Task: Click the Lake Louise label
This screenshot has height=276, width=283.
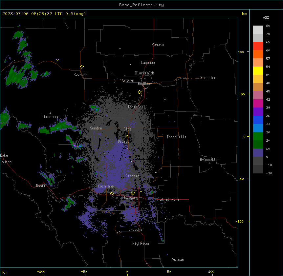Action: point(6,159)
